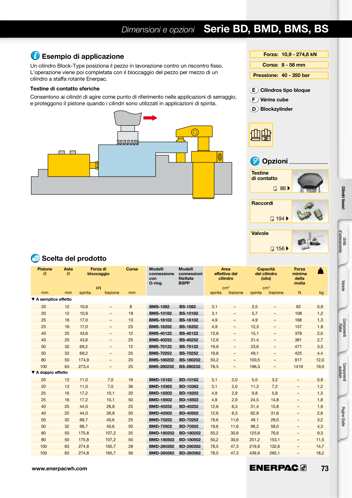Select model BMS-180202

[x=162, y=360]
